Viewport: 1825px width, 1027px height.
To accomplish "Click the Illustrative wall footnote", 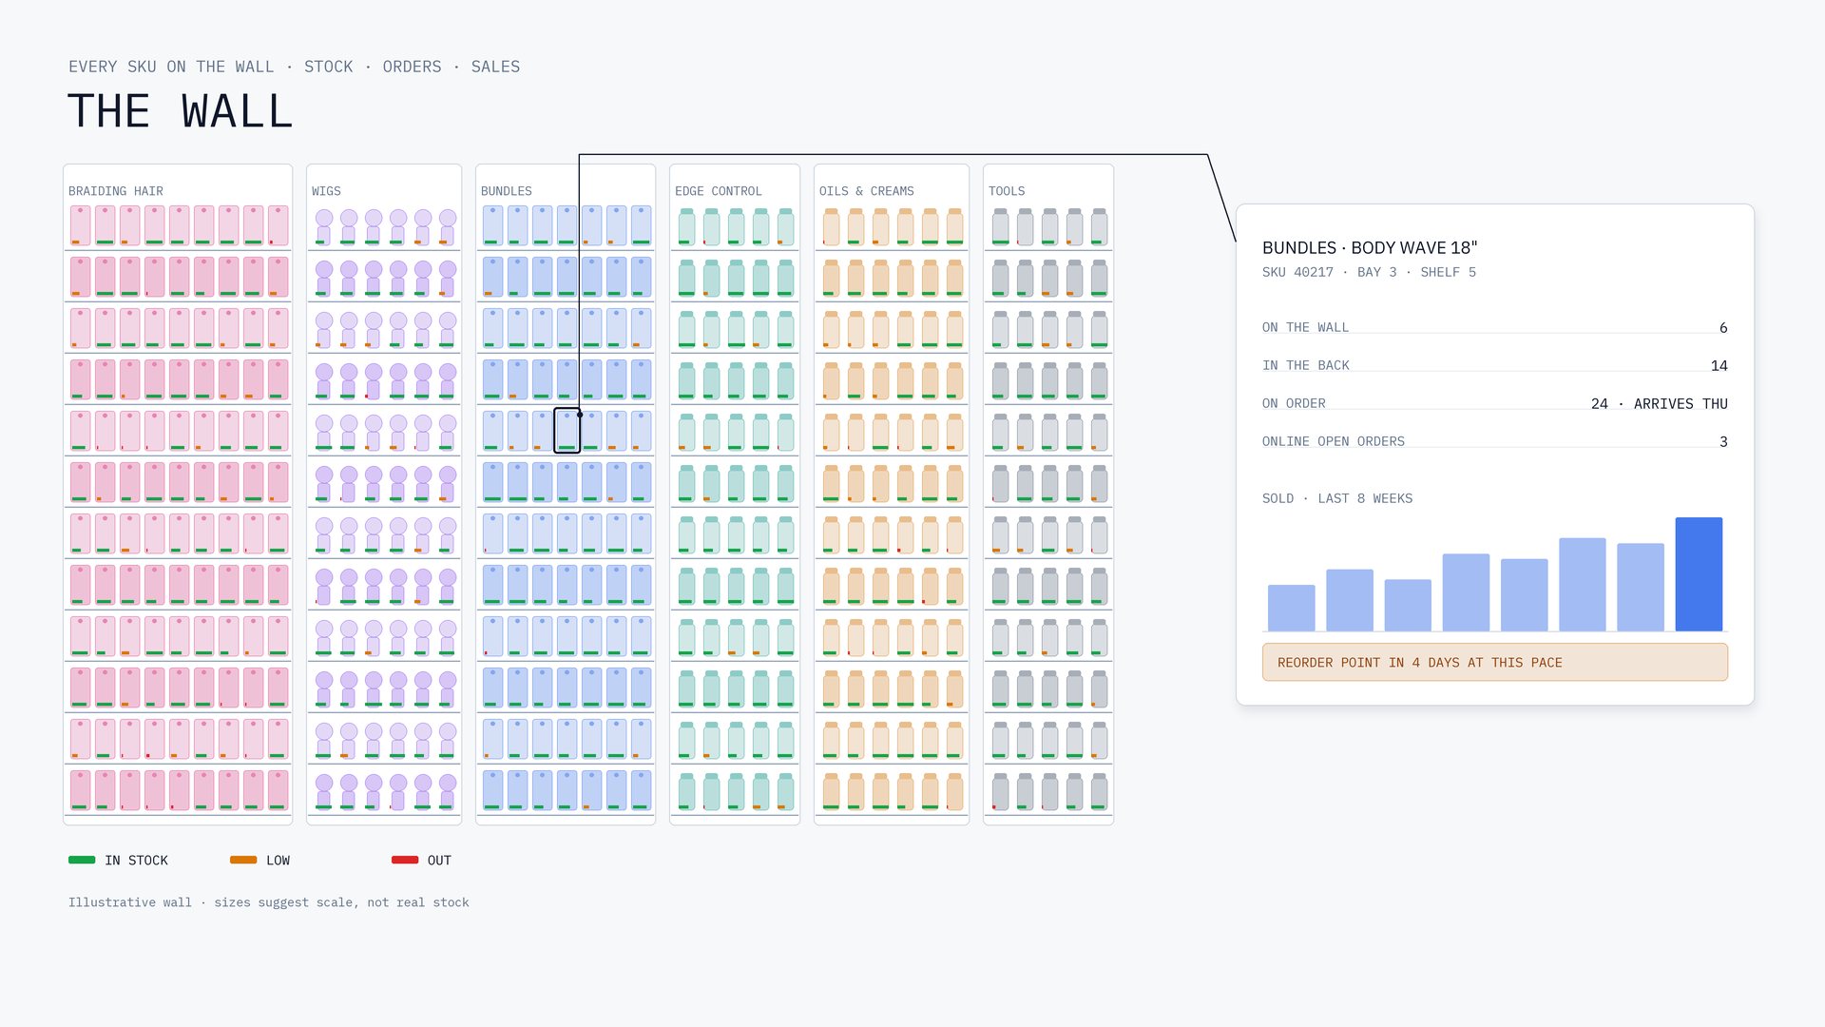I will [269, 902].
